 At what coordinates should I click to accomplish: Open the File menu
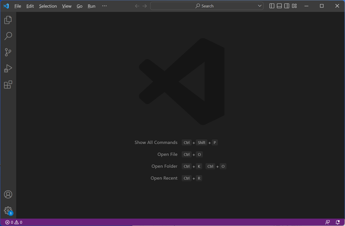18,6
